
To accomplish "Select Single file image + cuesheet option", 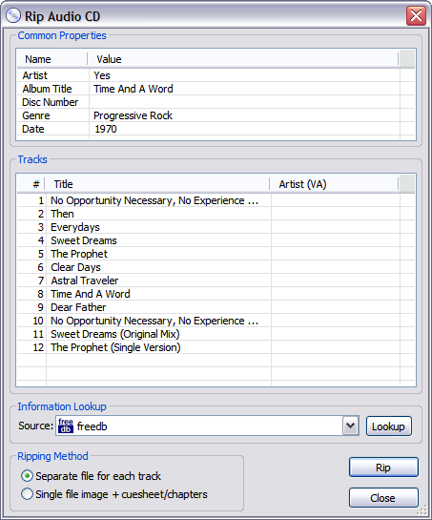I will click(27, 494).
